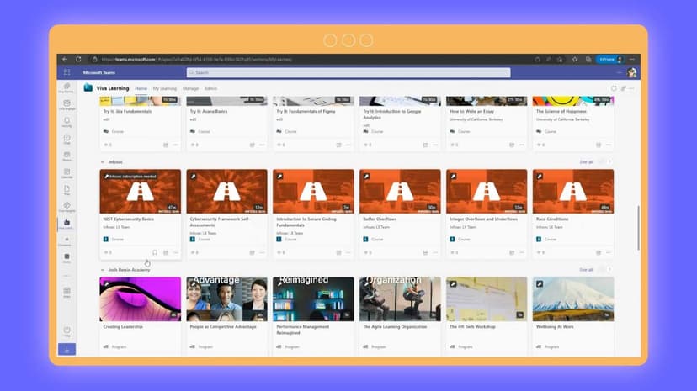Open Files in the Teams sidebar

pos(67,190)
